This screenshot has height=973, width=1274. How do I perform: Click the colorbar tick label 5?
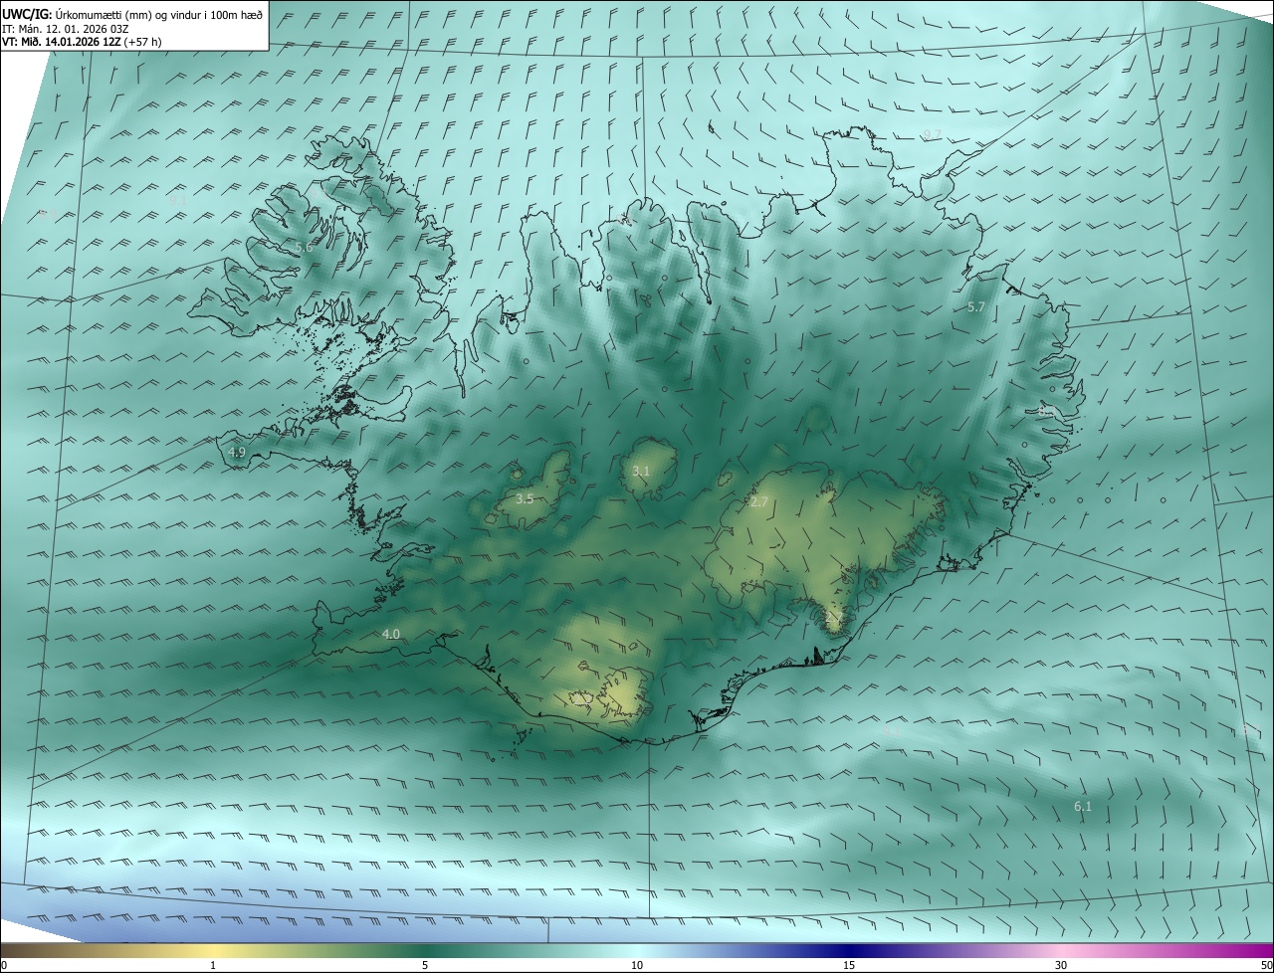(425, 965)
